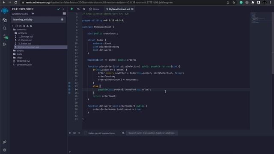Open the browser side panel icon
274x154 pixels.
(x=259, y=3)
